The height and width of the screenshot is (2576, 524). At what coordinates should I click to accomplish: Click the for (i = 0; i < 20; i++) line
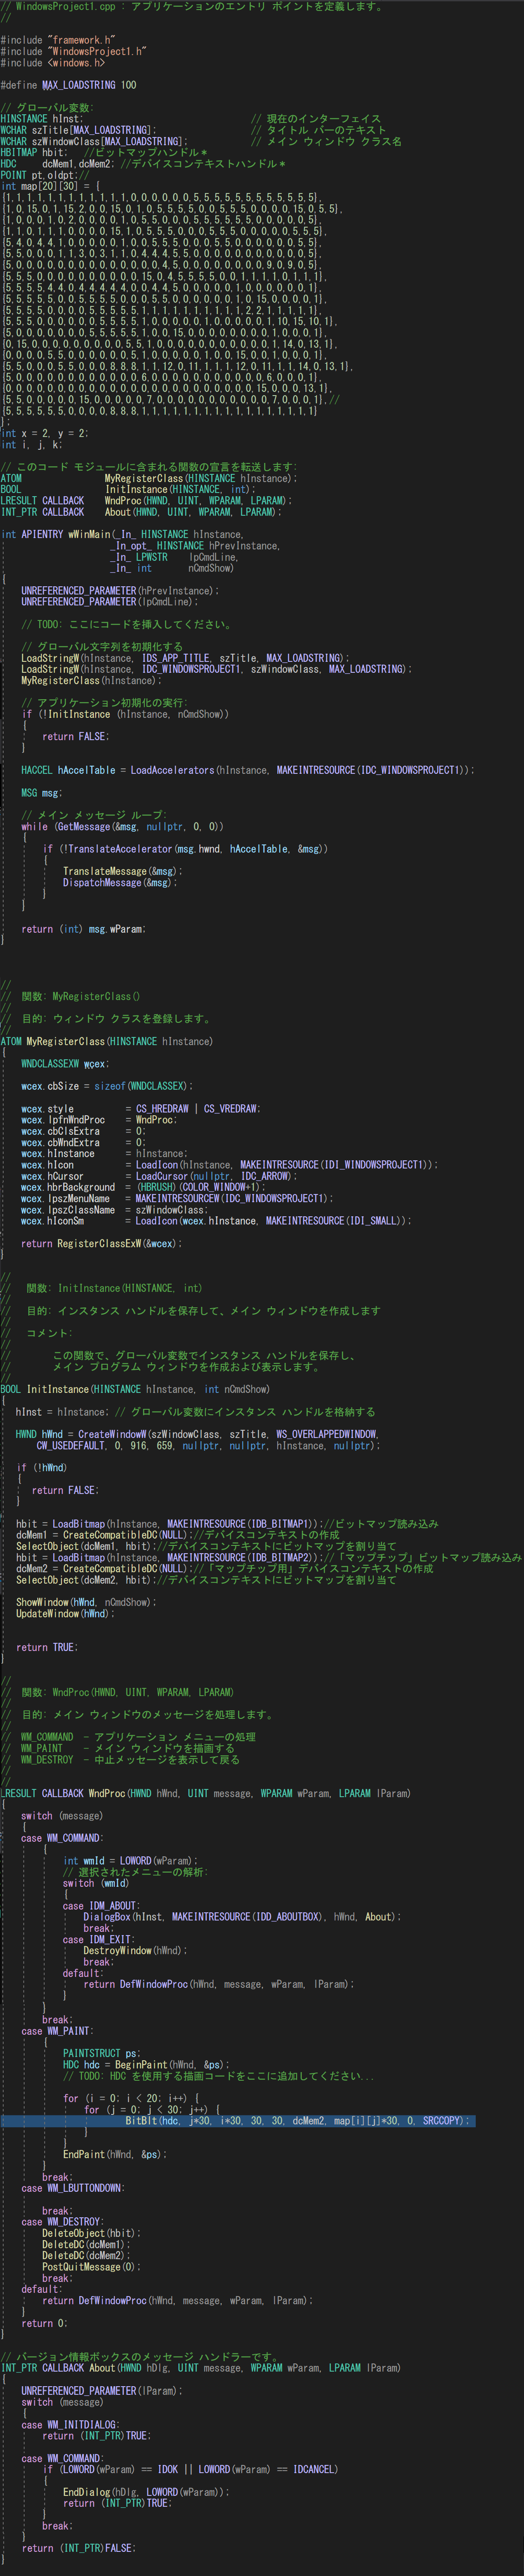[x=131, y=2098]
